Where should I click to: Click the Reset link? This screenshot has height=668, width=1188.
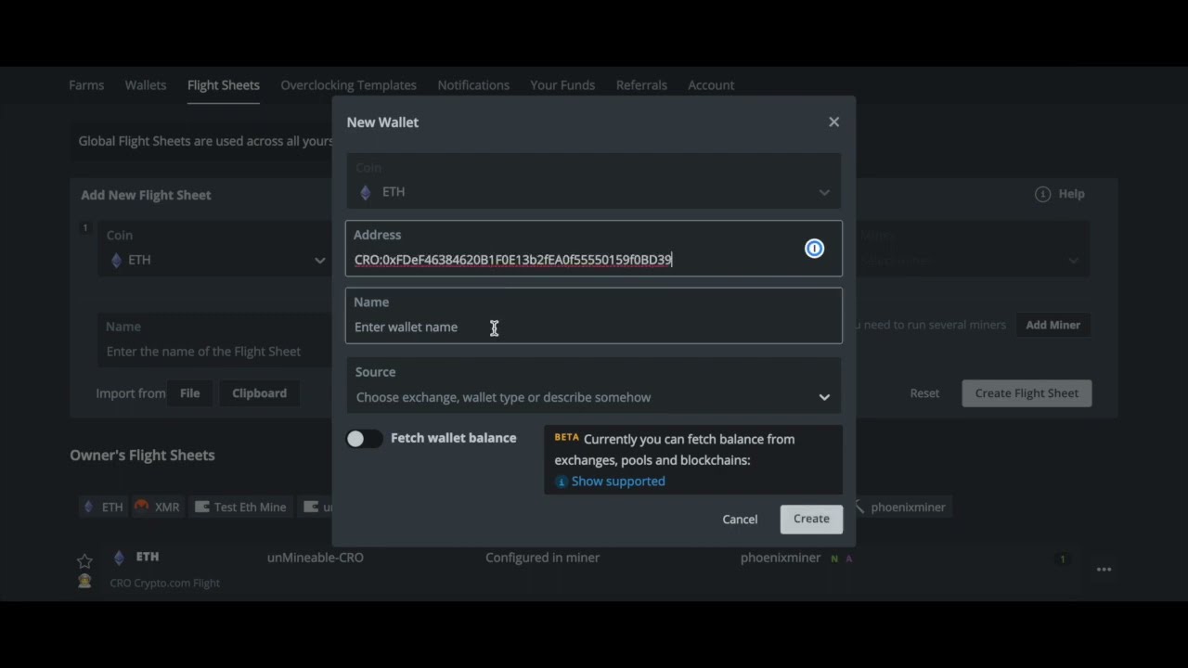coord(924,393)
